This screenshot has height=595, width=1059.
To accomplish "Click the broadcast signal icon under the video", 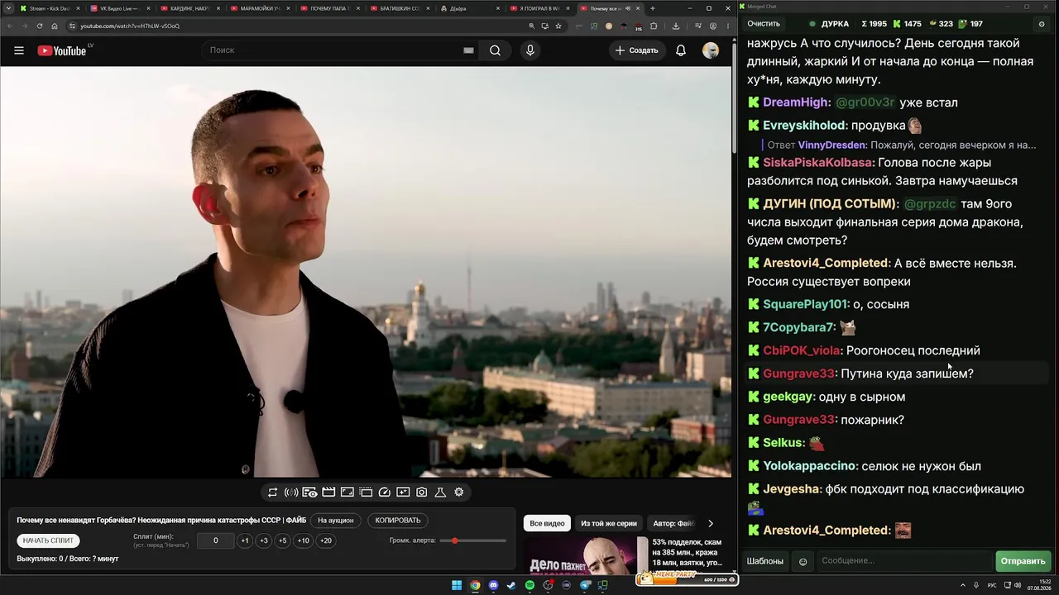I will [x=291, y=493].
